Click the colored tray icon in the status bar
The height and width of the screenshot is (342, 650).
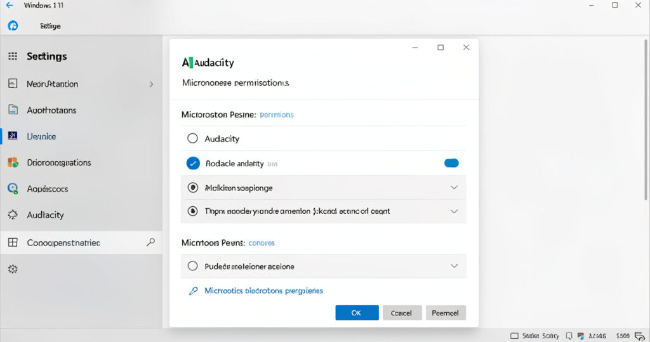[581, 336]
